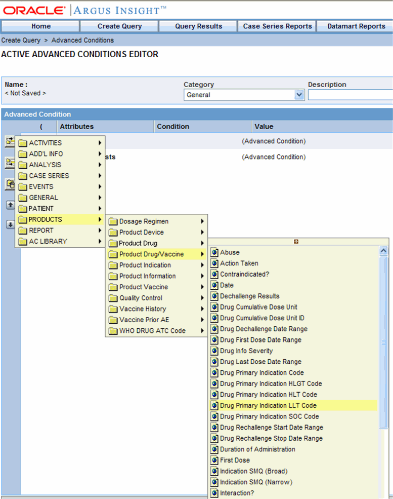393x499 pixels.
Task: Click Drug First Dose Date Range icon
Action: [x=214, y=340]
